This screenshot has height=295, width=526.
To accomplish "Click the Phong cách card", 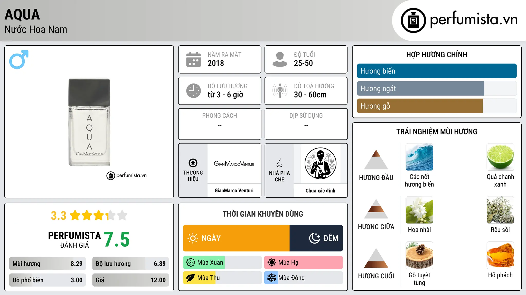I will [220, 124].
